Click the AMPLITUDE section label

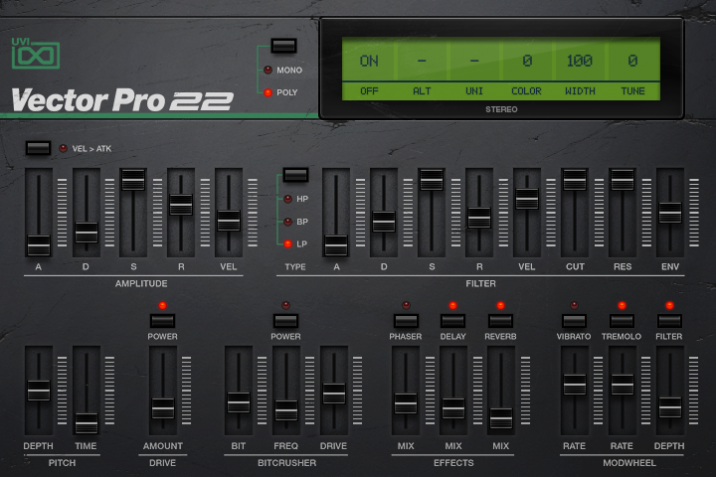click(141, 283)
